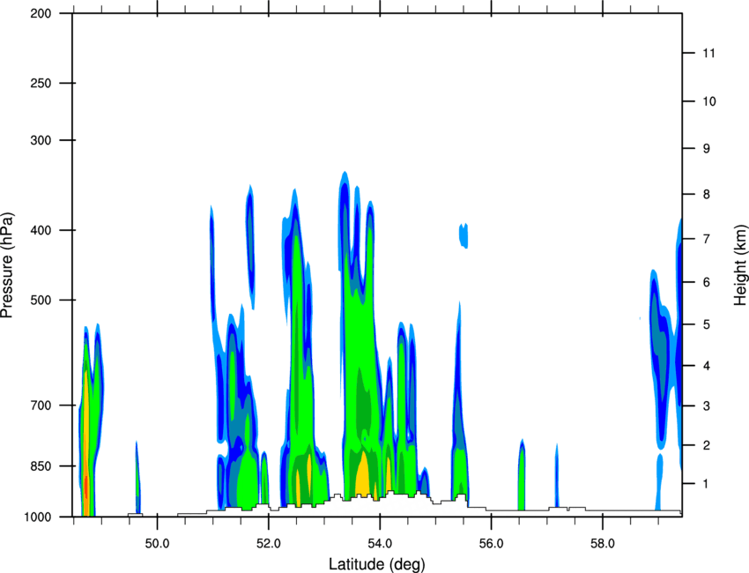This screenshot has width=749, height=573.
Task: Click the 1000 pressure tick label
Action: click(x=37, y=517)
